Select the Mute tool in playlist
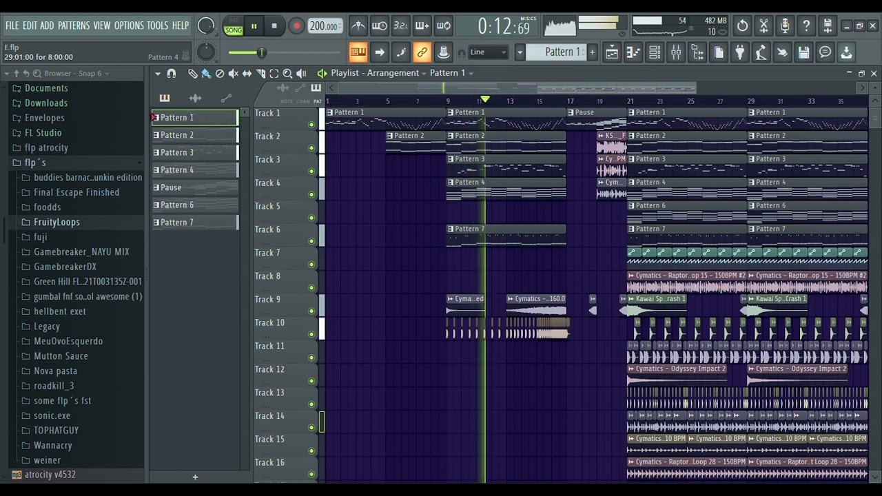The height and width of the screenshot is (496, 882). [234, 74]
